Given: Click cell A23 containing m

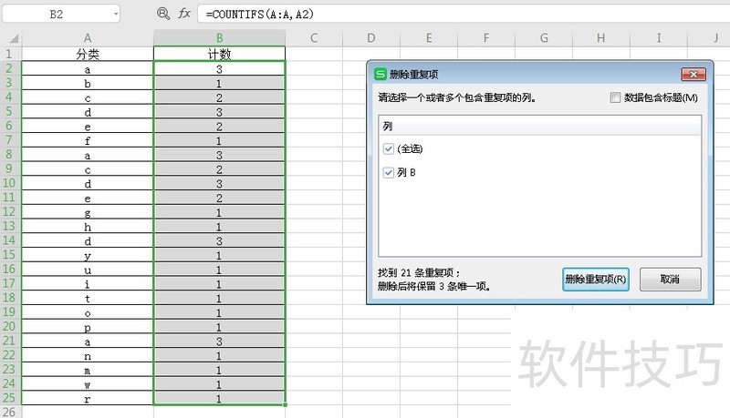Looking at the screenshot, I should [x=88, y=370].
